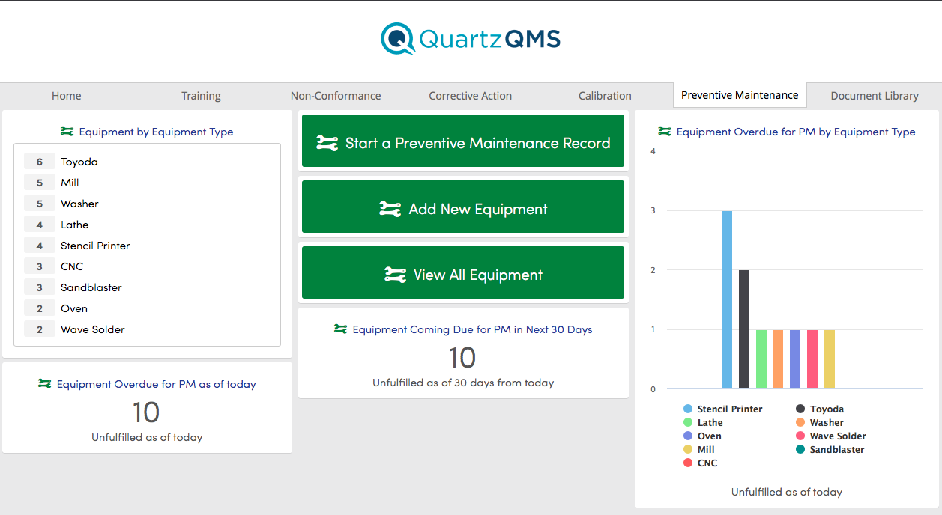Click wrench icon beside Equipment Coming Due title

[341, 329]
